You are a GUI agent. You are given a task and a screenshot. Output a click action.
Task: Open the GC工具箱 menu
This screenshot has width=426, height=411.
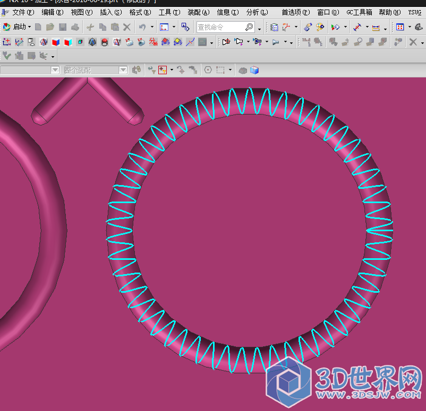(x=359, y=13)
